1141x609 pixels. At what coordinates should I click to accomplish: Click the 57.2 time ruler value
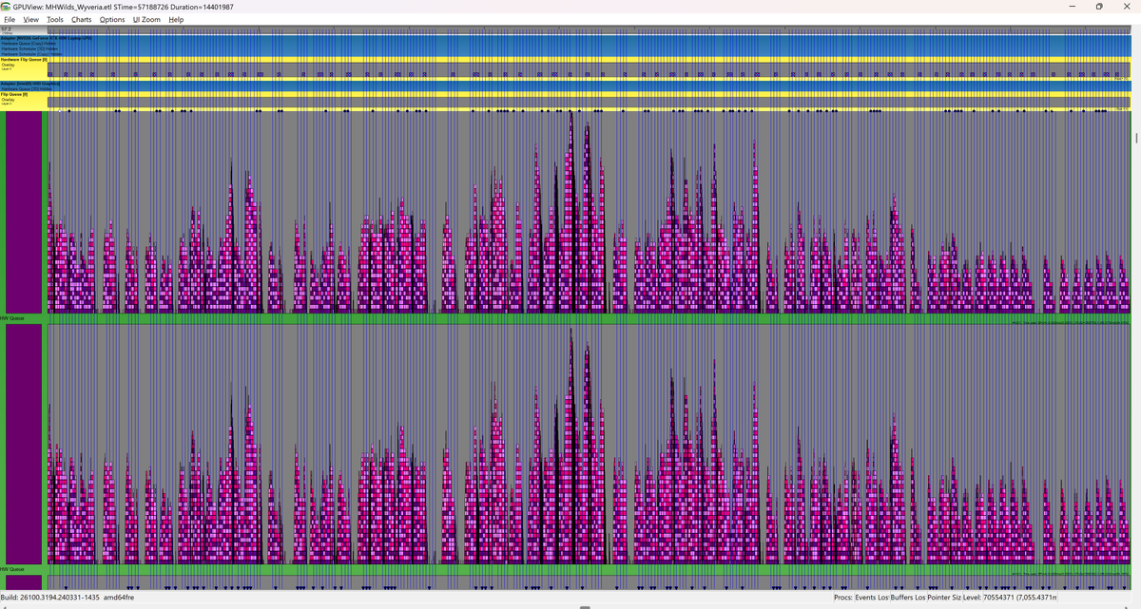7,29
